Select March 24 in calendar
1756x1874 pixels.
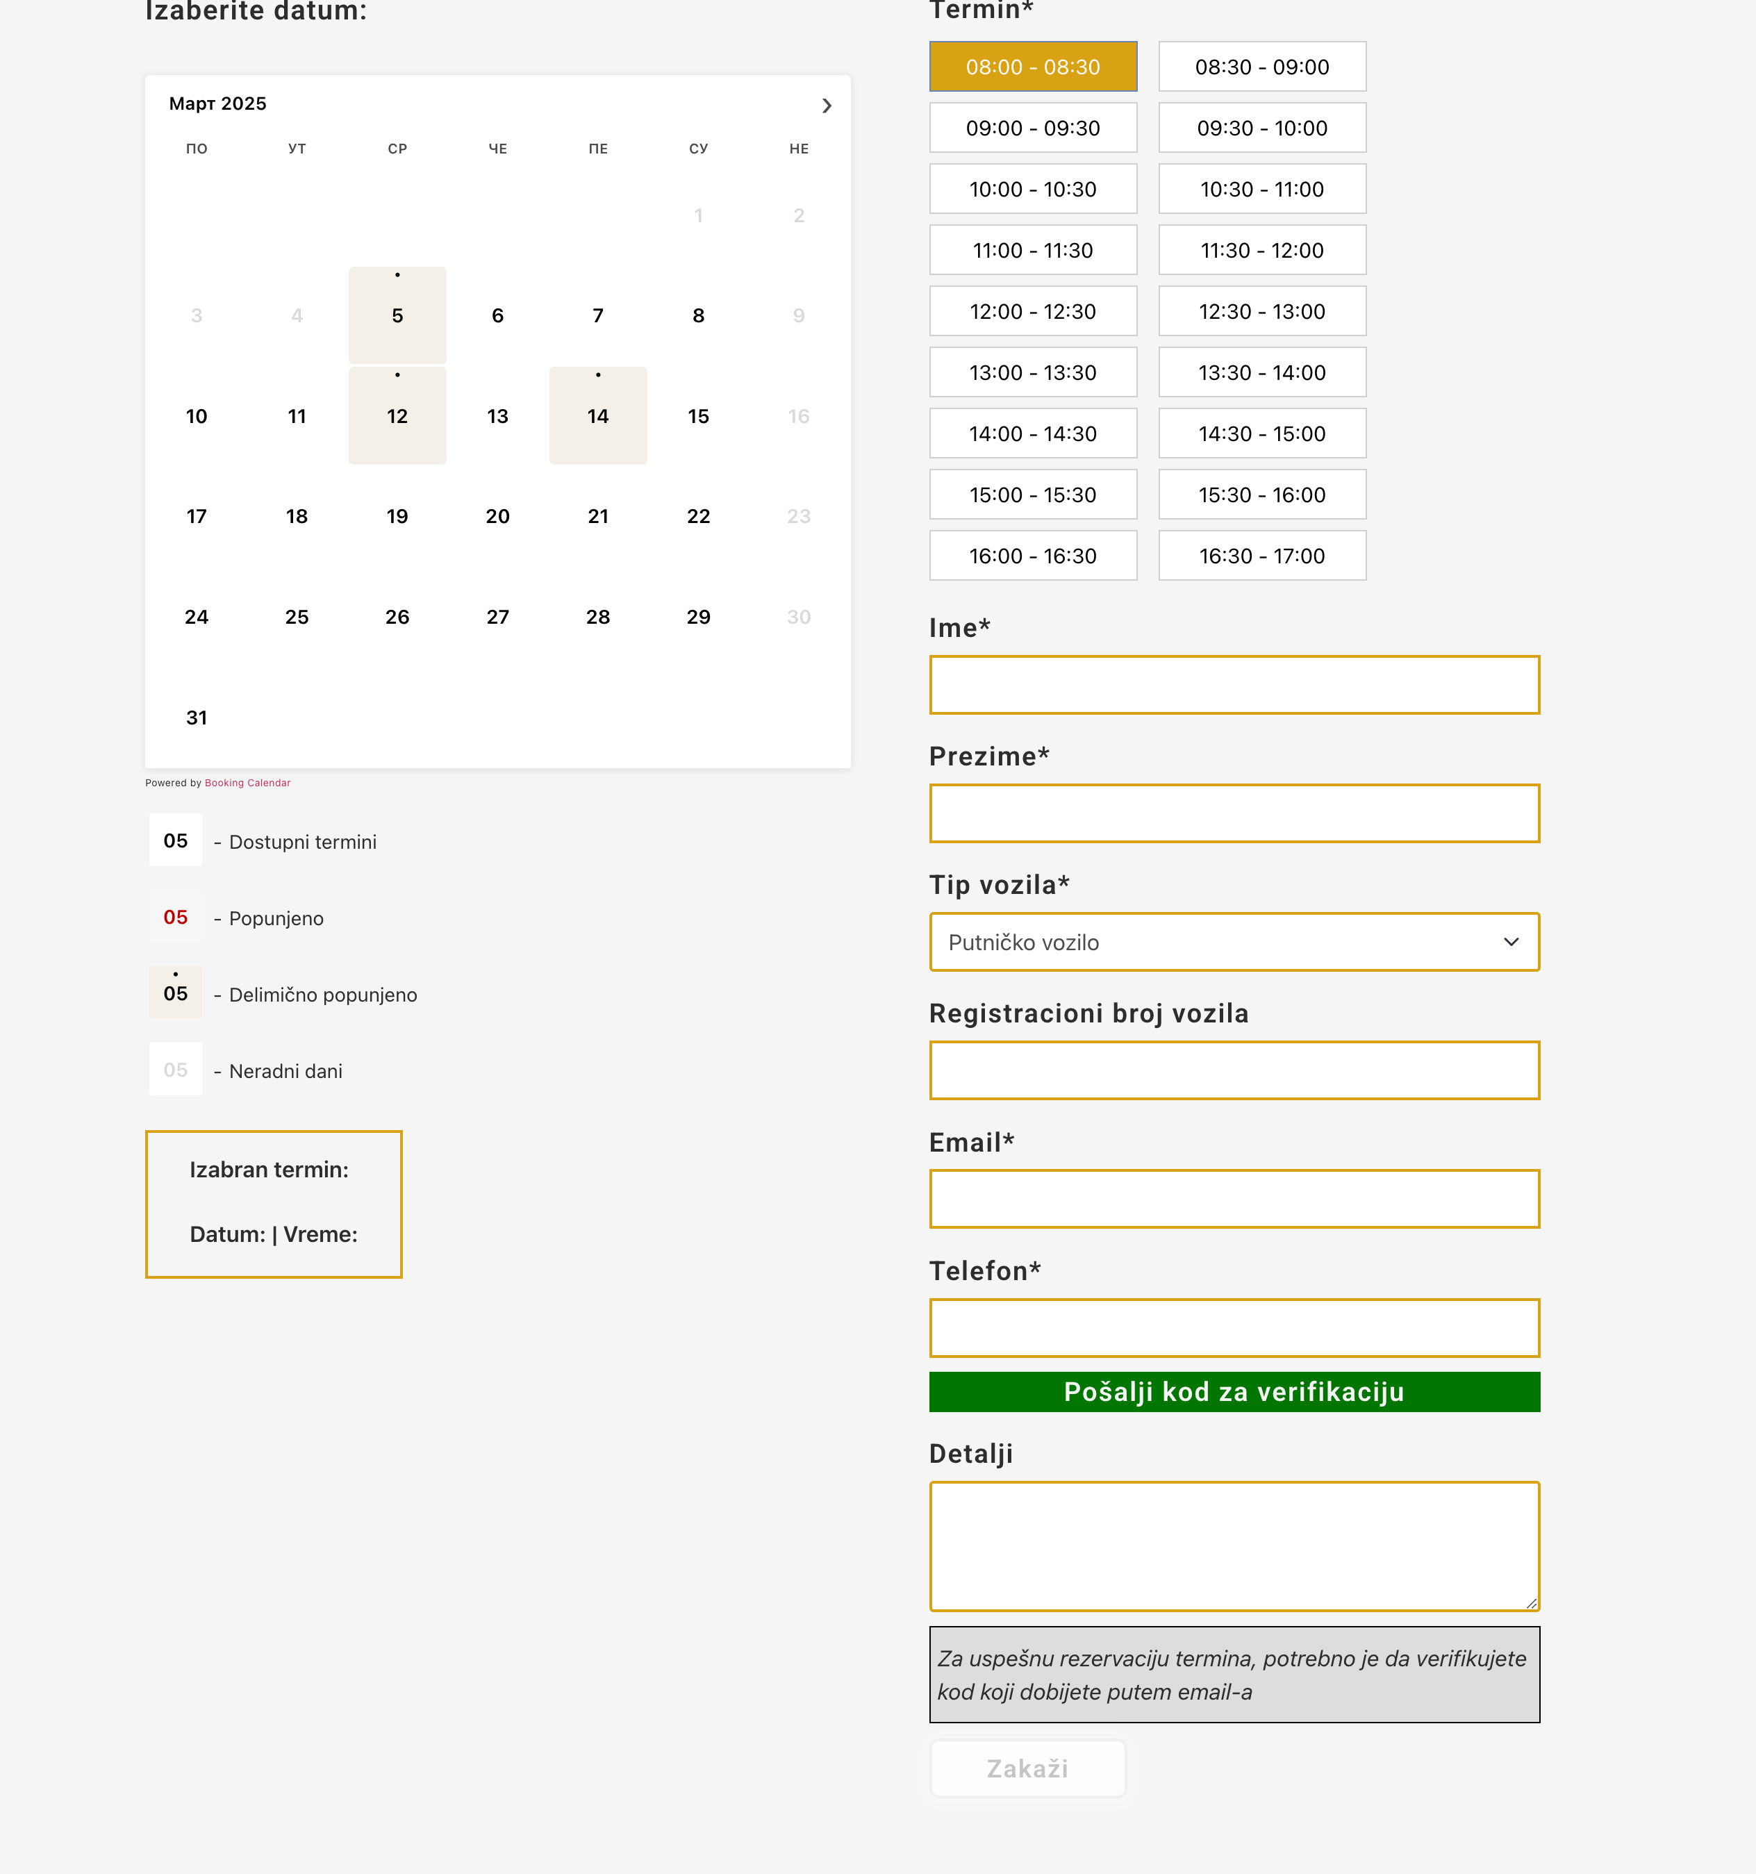pyautogui.click(x=196, y=617)
